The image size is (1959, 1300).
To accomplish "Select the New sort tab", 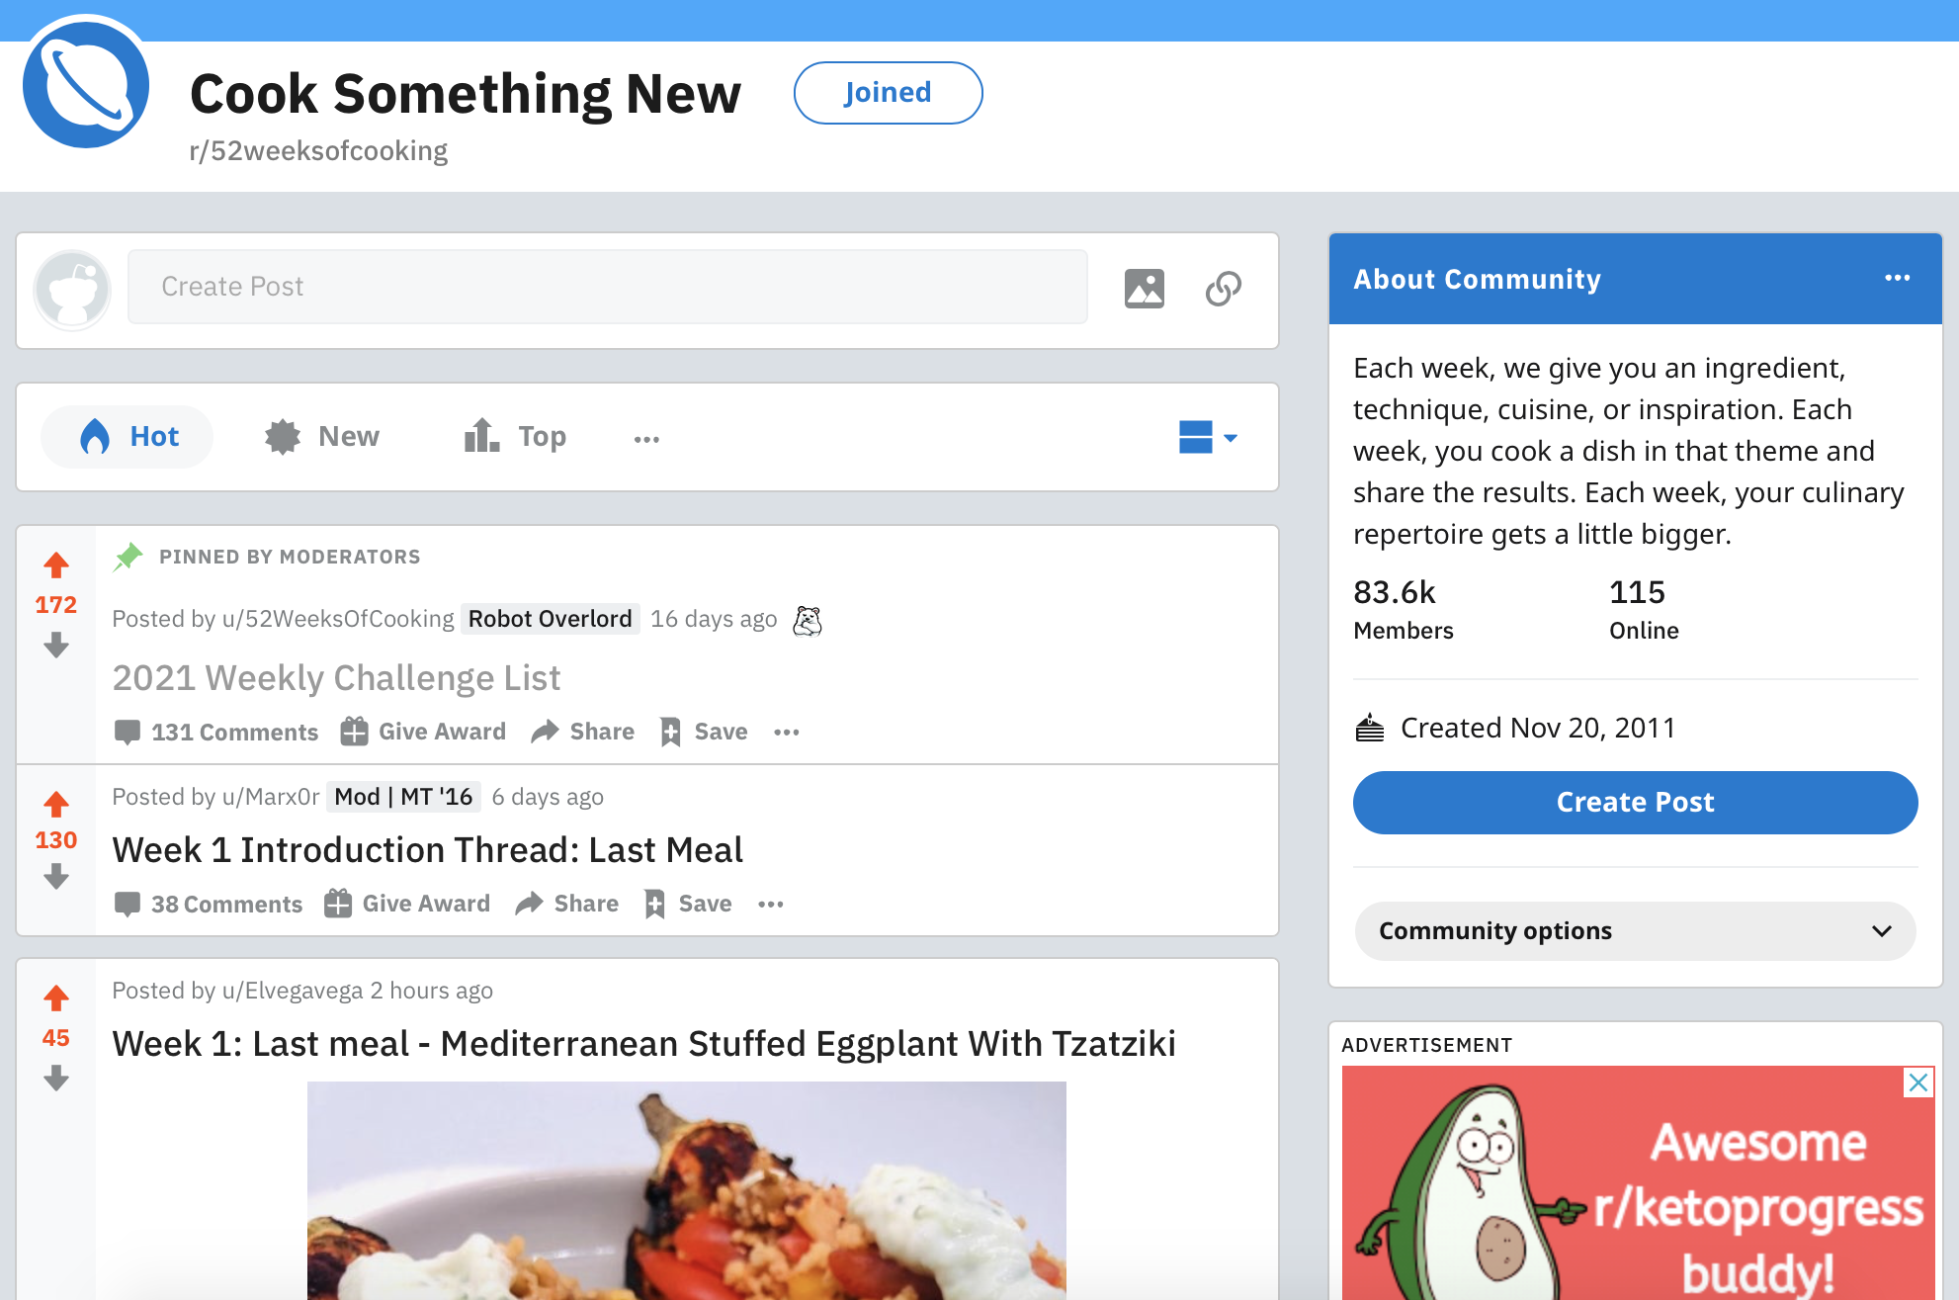I will [x=322, y=437].
